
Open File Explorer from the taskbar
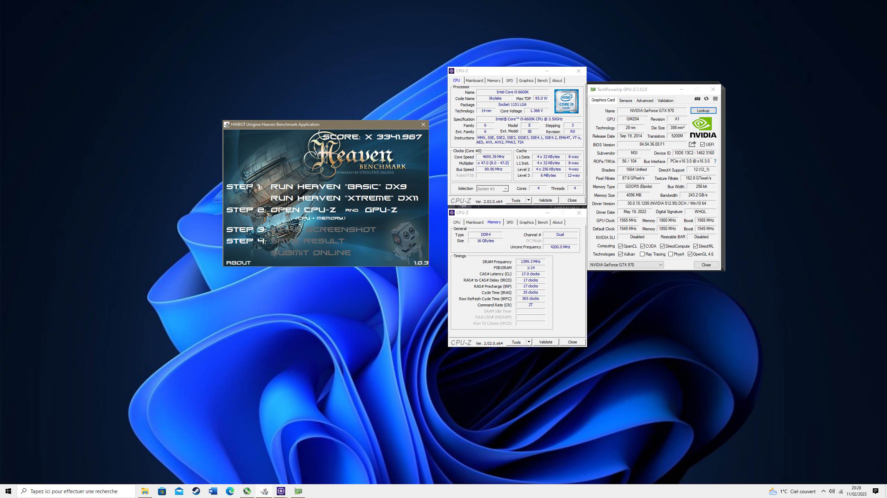click(145, 491)
